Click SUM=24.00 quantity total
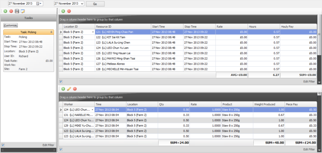 click(174, 142)
